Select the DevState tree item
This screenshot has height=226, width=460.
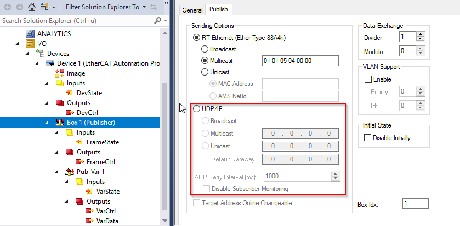coord(89,93)
